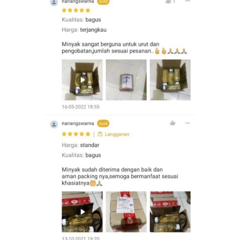This screenshot has height=240, width=240.
Task: Click the 16-05-2022 18:55 timestamp
Action: (81, 107)
